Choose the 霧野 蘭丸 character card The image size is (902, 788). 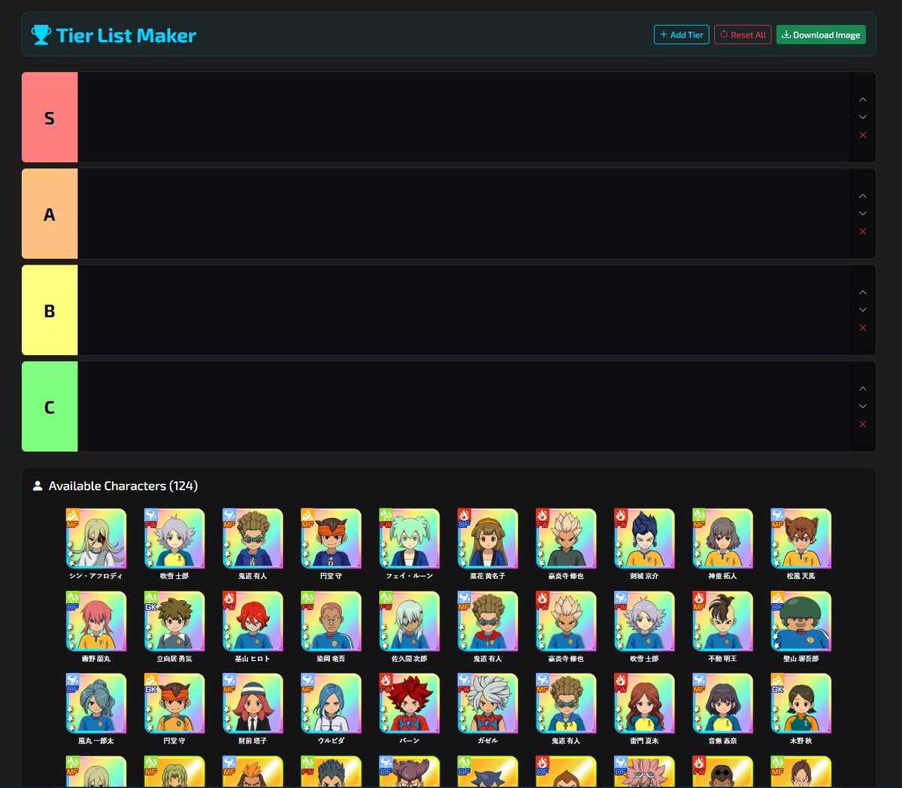point(96,627)
